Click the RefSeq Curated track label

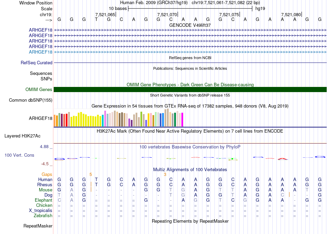coord(36,63)
